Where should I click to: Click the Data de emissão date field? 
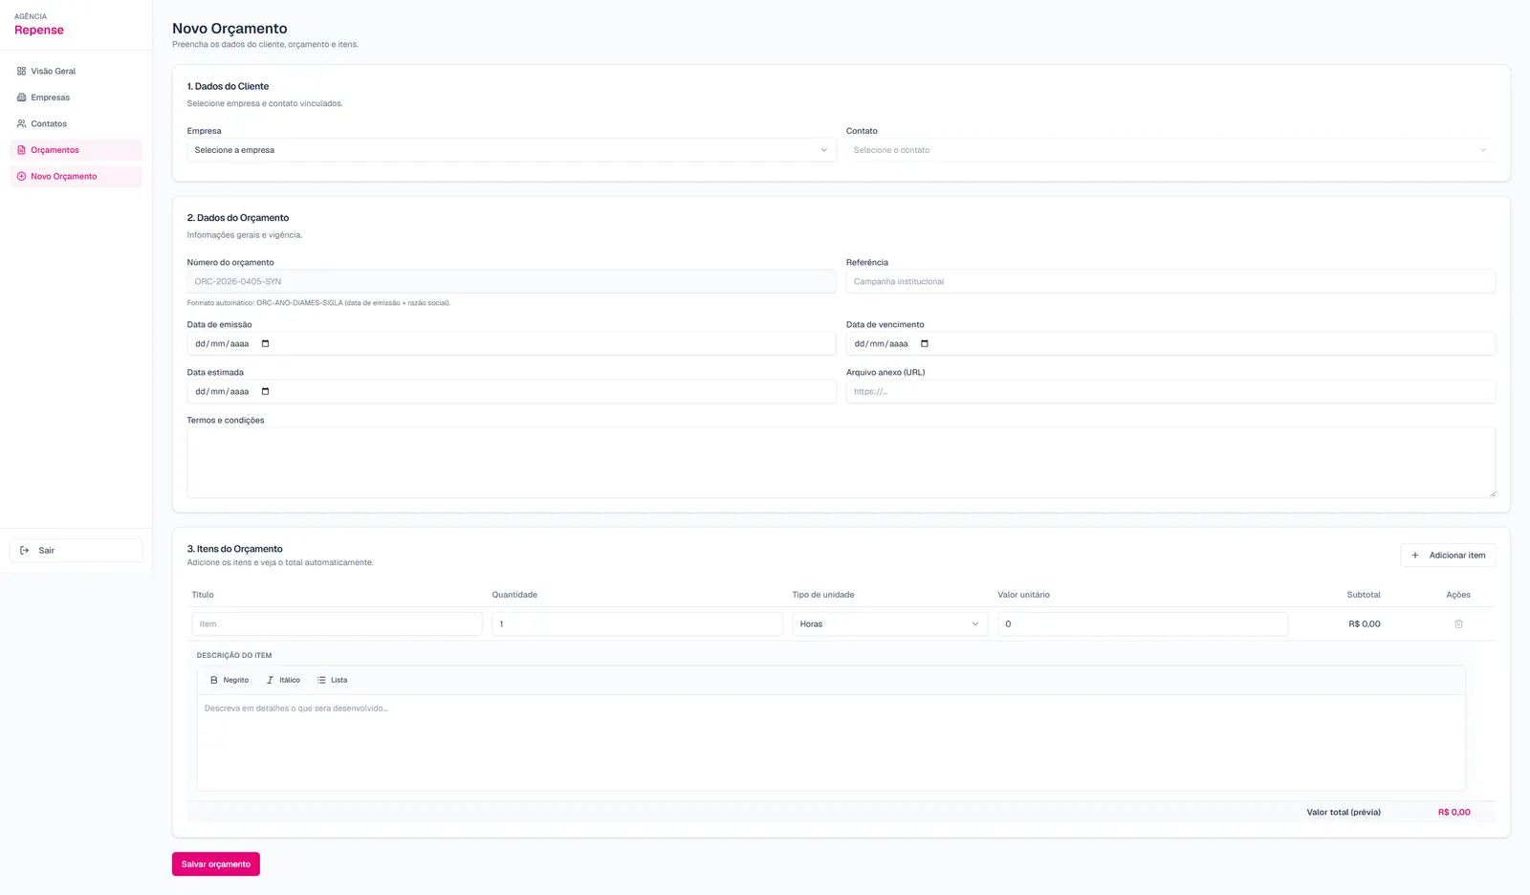pos(512,343)
